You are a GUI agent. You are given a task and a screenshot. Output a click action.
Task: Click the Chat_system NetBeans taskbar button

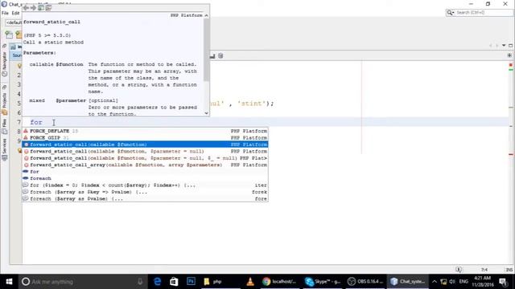point(408,282)
